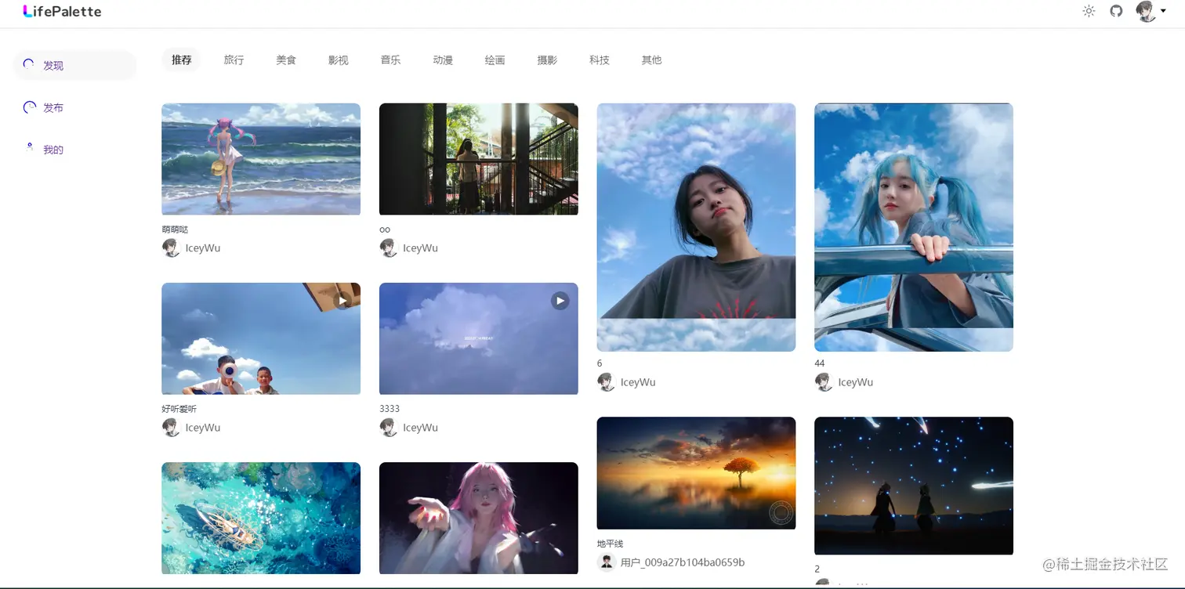Switch to the 影视 tab

coord(339,60)
